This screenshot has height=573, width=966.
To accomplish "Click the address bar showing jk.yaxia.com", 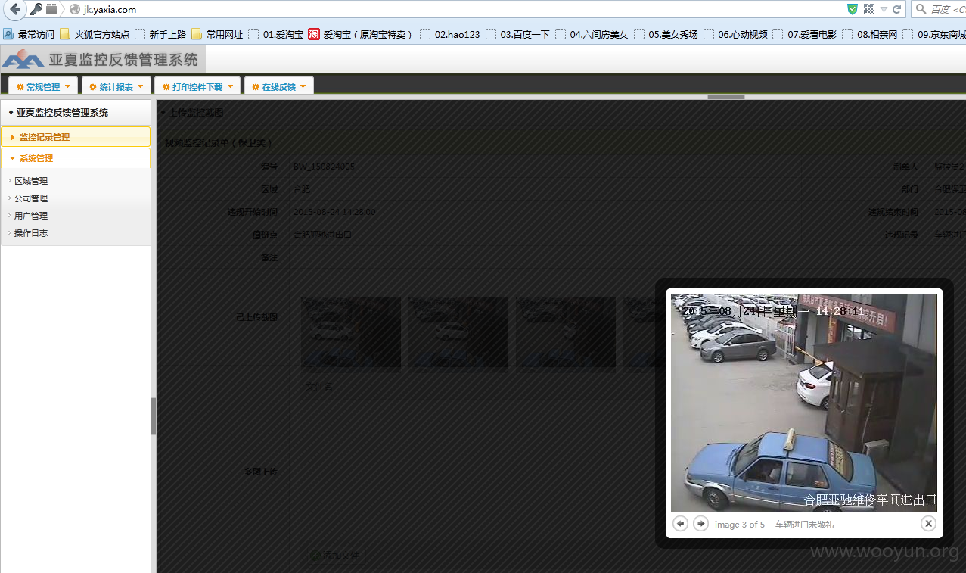I will coord(454,10).
